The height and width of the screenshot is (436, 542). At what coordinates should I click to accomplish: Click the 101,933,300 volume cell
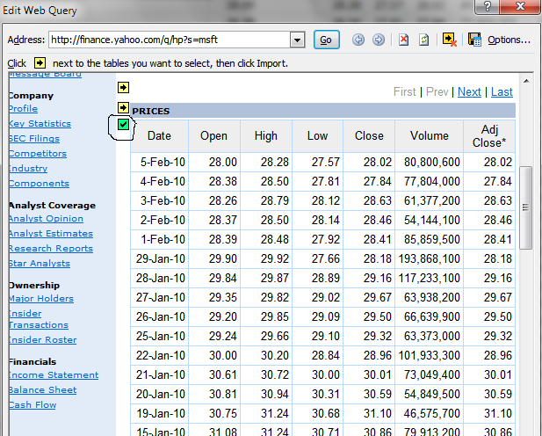tap(429, 355)
